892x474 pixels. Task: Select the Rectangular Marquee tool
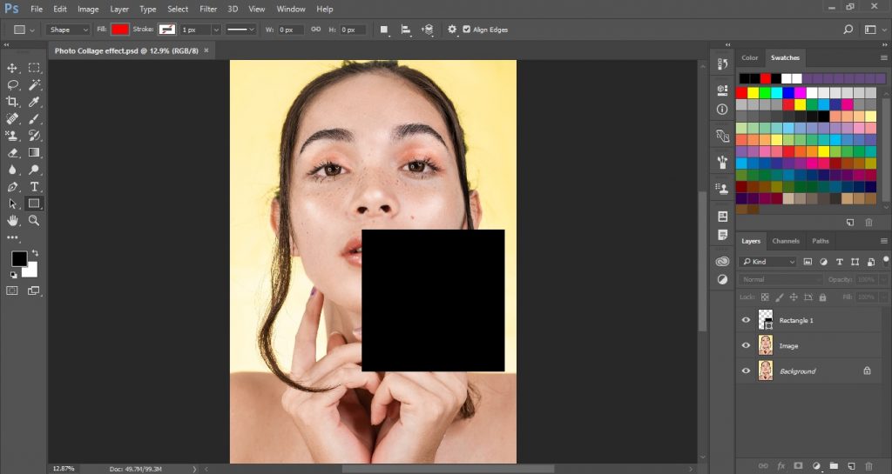(x=34, y=68)
